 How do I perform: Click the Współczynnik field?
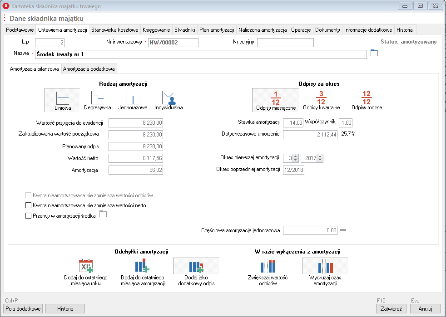click(x=346, y=123)
